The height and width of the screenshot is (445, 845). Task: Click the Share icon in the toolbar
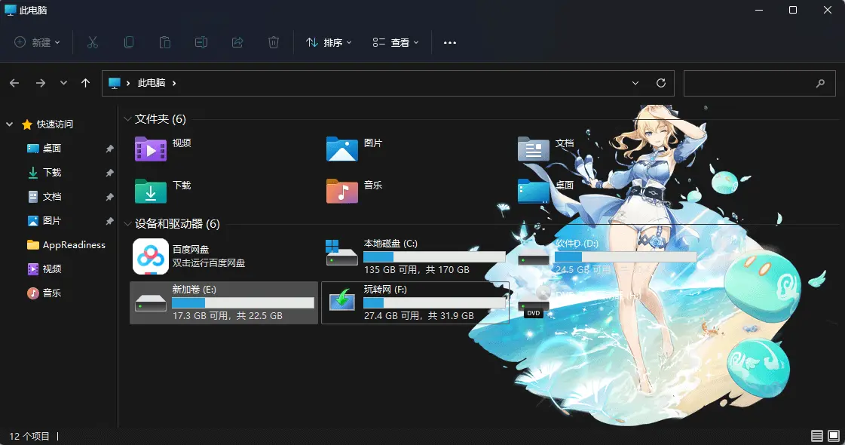pos(237,42)
